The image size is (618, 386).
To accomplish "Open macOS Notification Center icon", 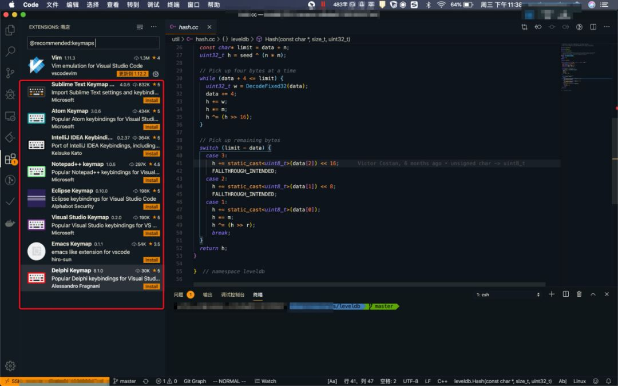I will (604, 5).
